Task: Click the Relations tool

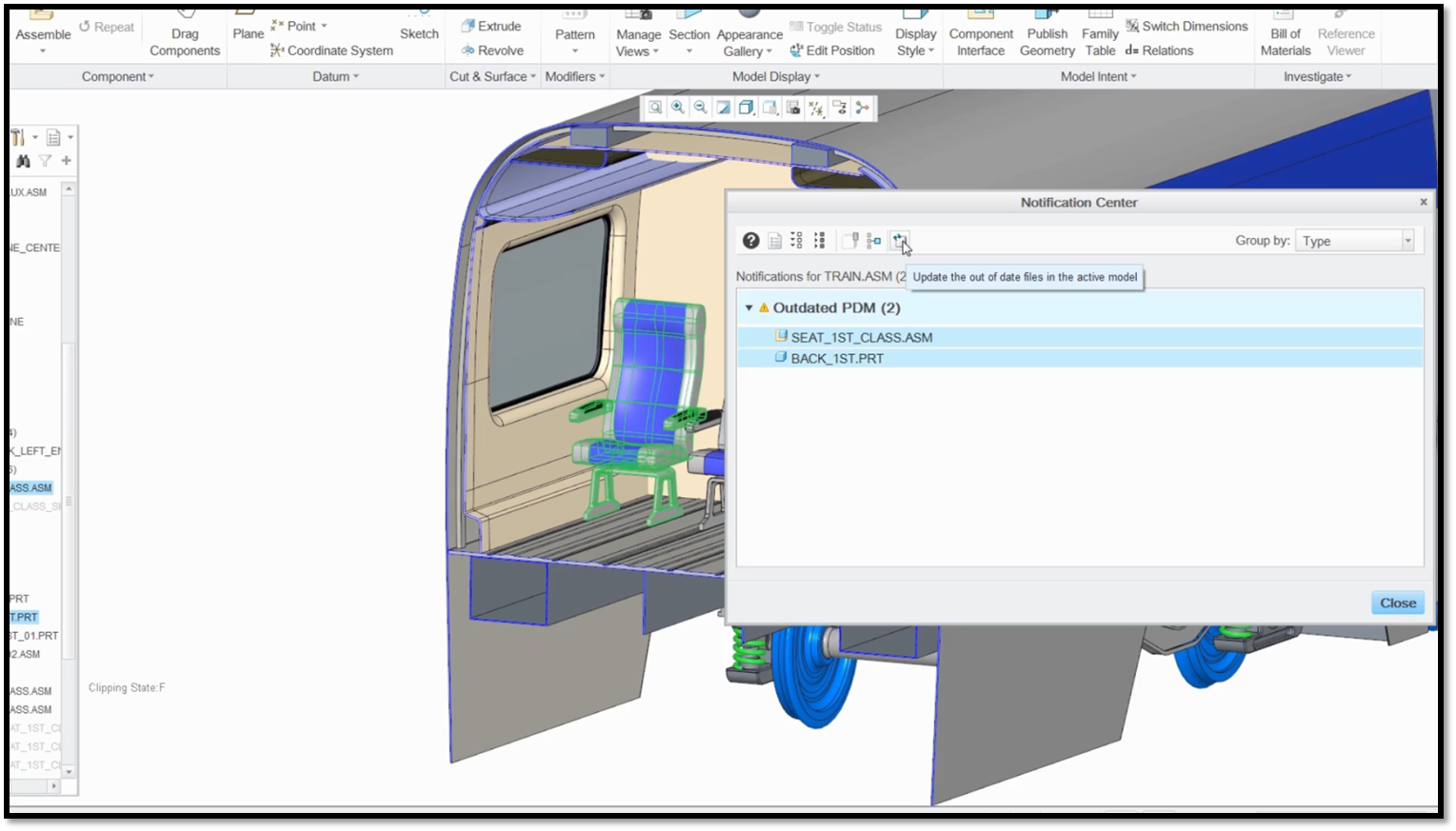Action: click(x=1159, y=50)
